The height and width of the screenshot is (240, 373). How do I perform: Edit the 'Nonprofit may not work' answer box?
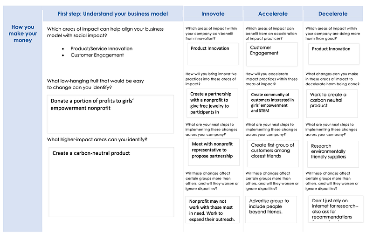tap(213, 210)
